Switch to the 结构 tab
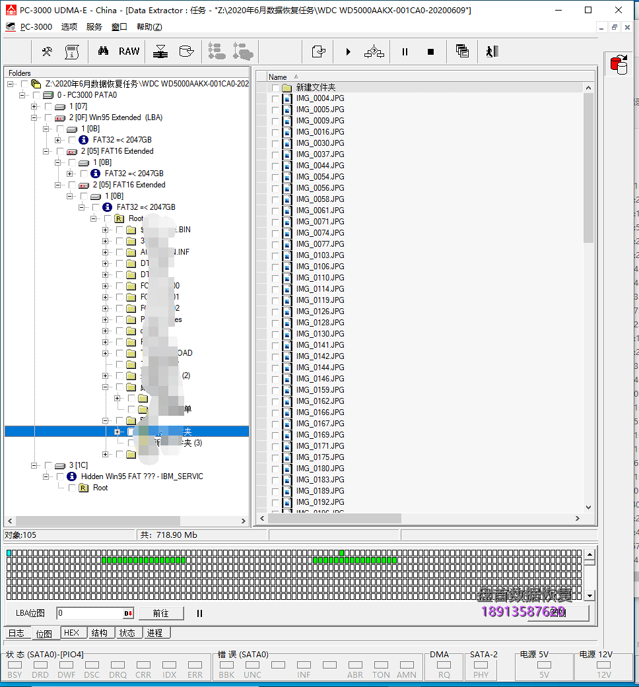This screenshot has height=687, width=639. [100, 633]
